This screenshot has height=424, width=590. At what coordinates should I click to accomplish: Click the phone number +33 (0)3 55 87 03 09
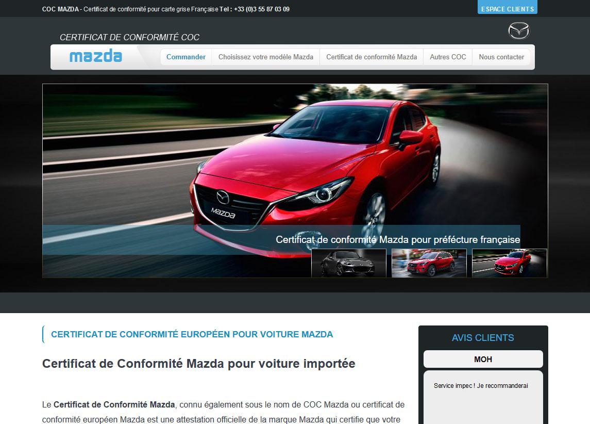[x=262, y=9]
